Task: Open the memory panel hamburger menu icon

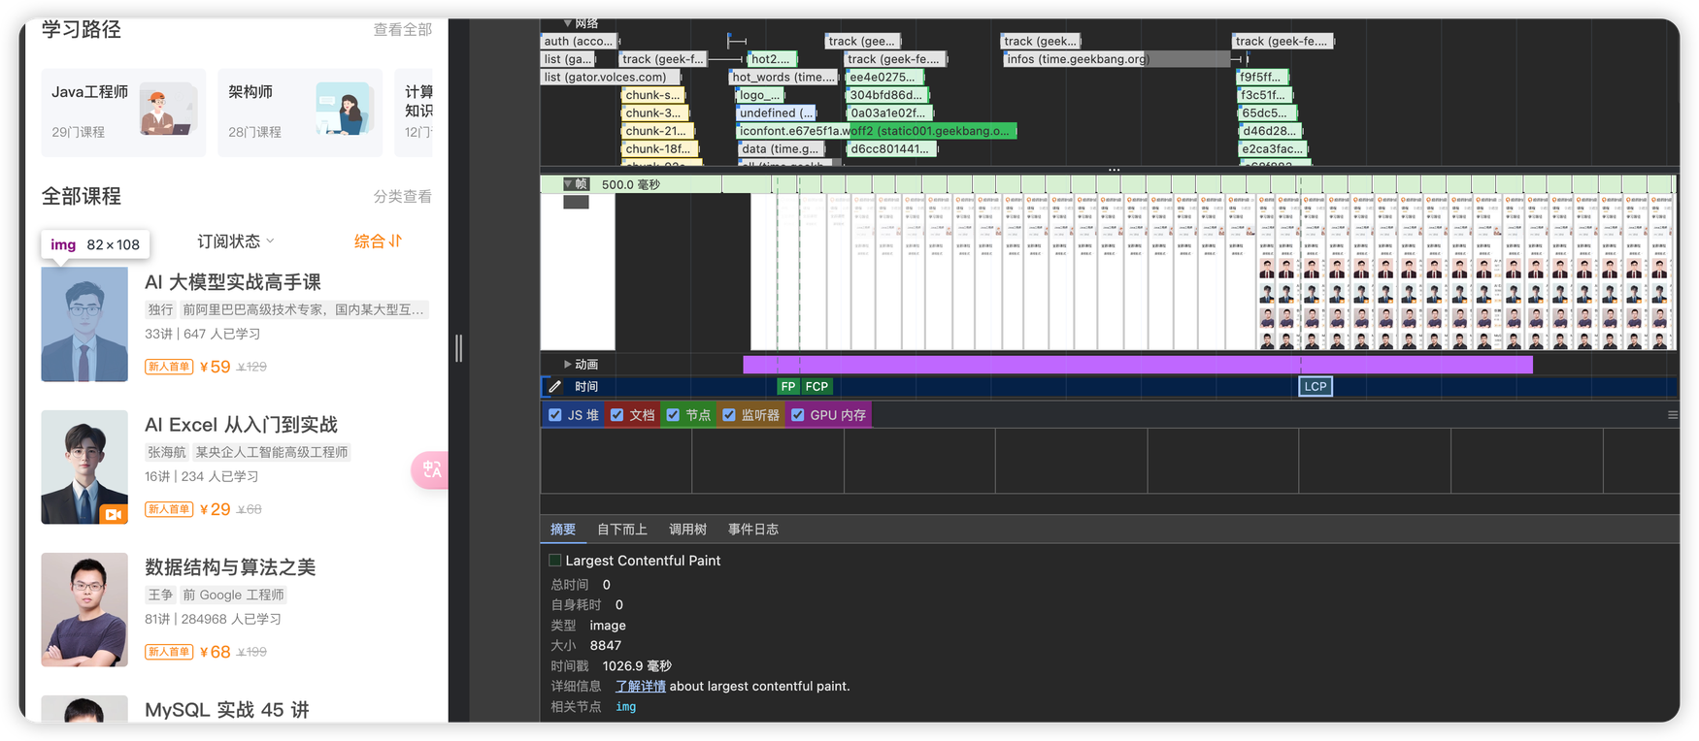Action: click(1672, 415)
